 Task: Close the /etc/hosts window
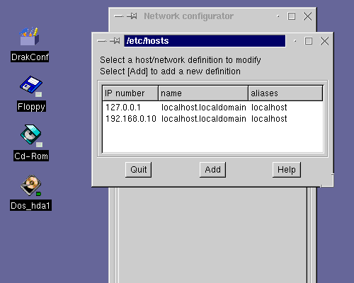[324, 41]
